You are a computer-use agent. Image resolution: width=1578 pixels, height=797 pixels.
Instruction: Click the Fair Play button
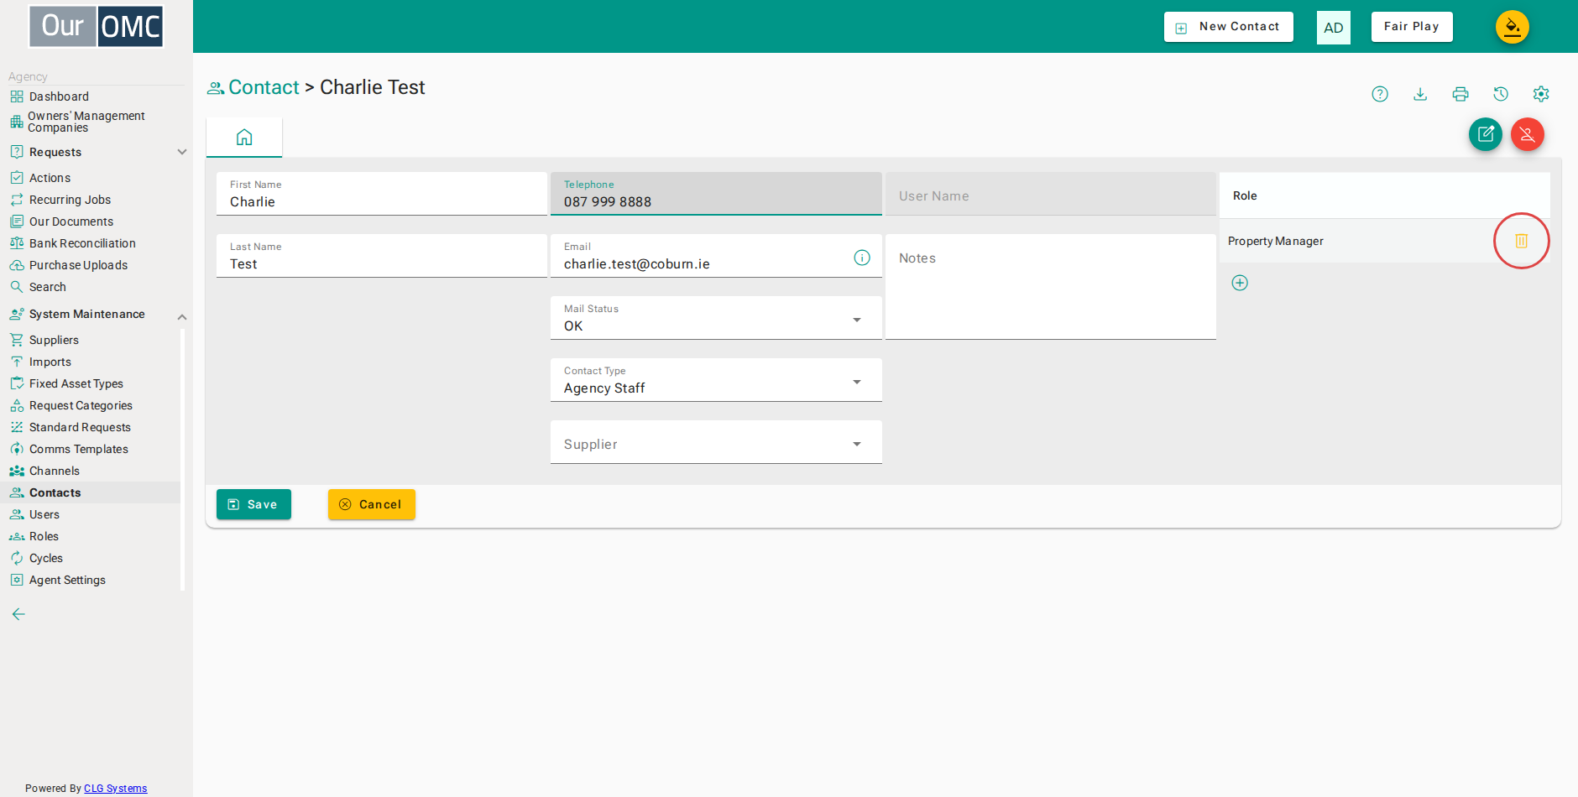(x=1412, y=27)
